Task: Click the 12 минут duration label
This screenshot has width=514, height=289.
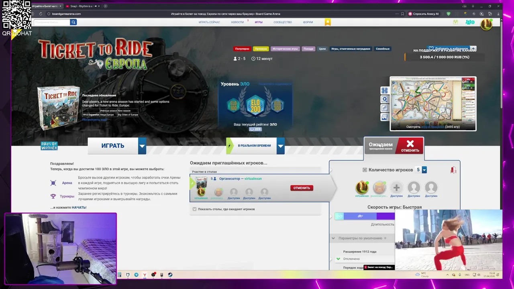Action: pos(262,59)
